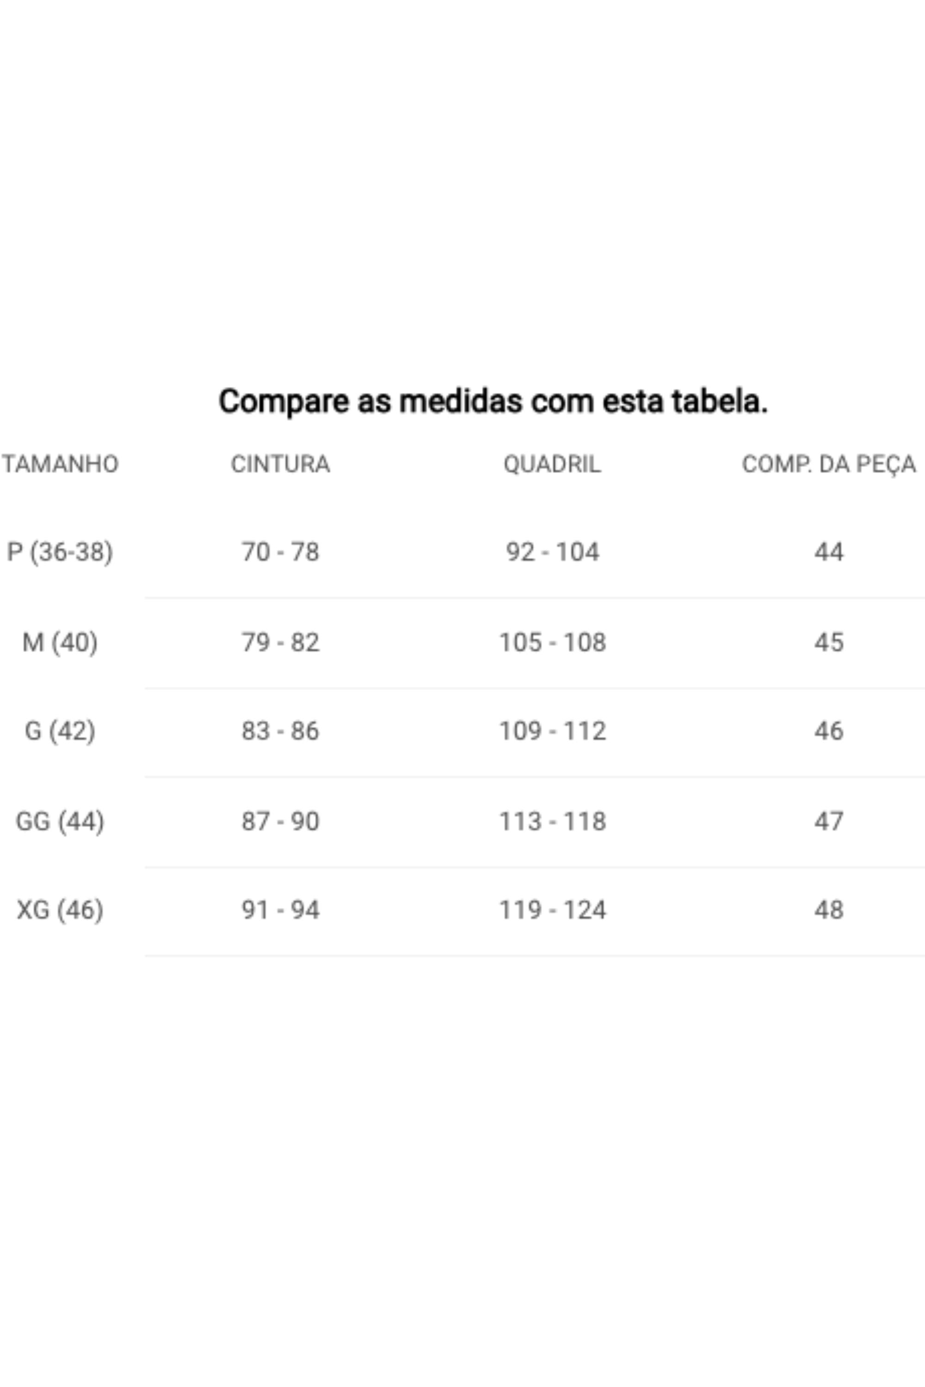Click the piece length value 46
Image resolution: width=925 pixels, height=1387 pixels.
(x=828, y=731)
